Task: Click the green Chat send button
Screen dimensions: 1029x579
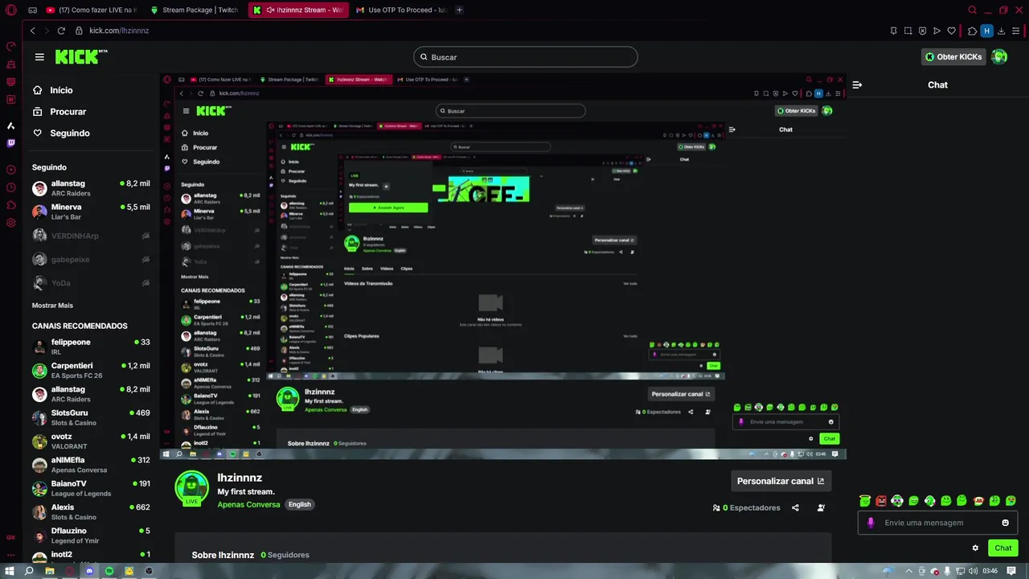Action: coord(1003,548)
